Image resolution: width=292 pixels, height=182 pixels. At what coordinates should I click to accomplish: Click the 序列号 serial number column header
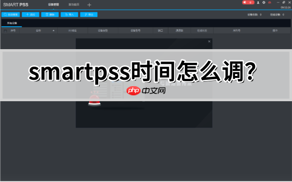click(x=237, y=31)
